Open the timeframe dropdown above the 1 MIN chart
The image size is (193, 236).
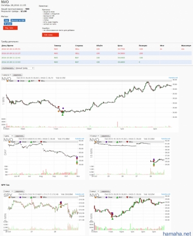click(x=7, y=75)
